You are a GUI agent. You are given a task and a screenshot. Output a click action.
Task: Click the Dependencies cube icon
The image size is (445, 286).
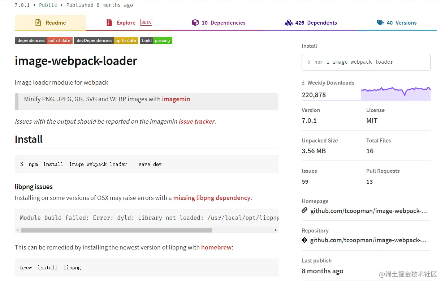pyautogui.click(x=195, y=22)
